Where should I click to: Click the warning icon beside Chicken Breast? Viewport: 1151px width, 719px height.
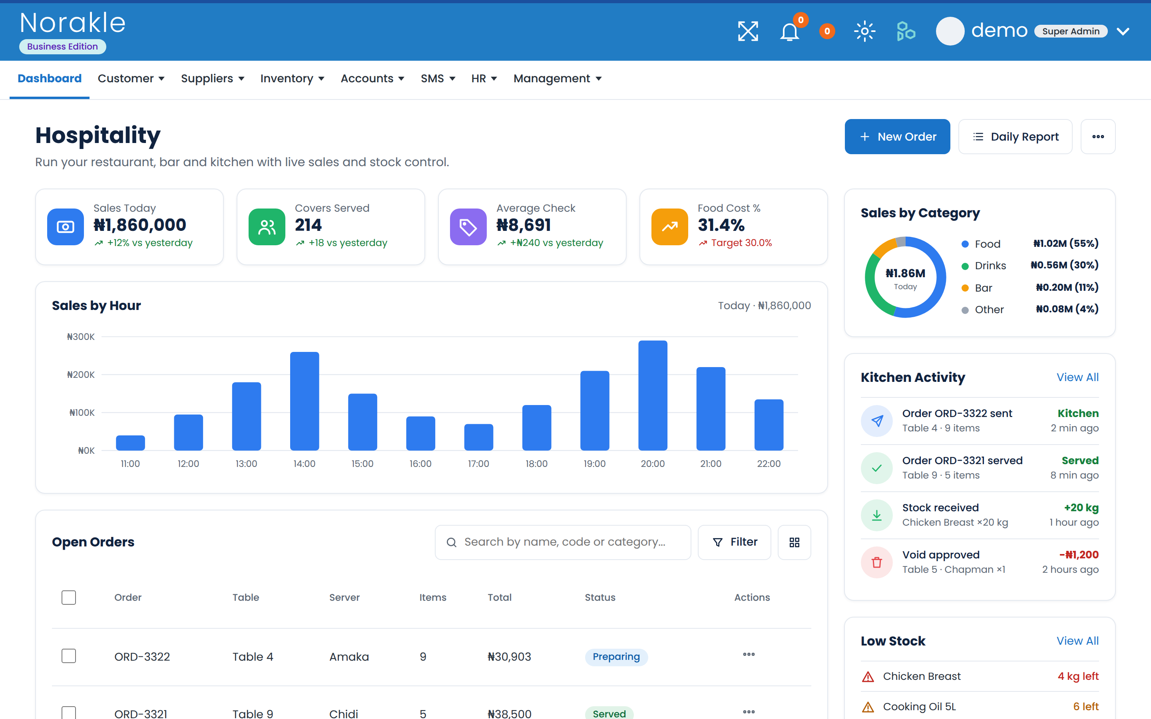(x=868, y=677)
